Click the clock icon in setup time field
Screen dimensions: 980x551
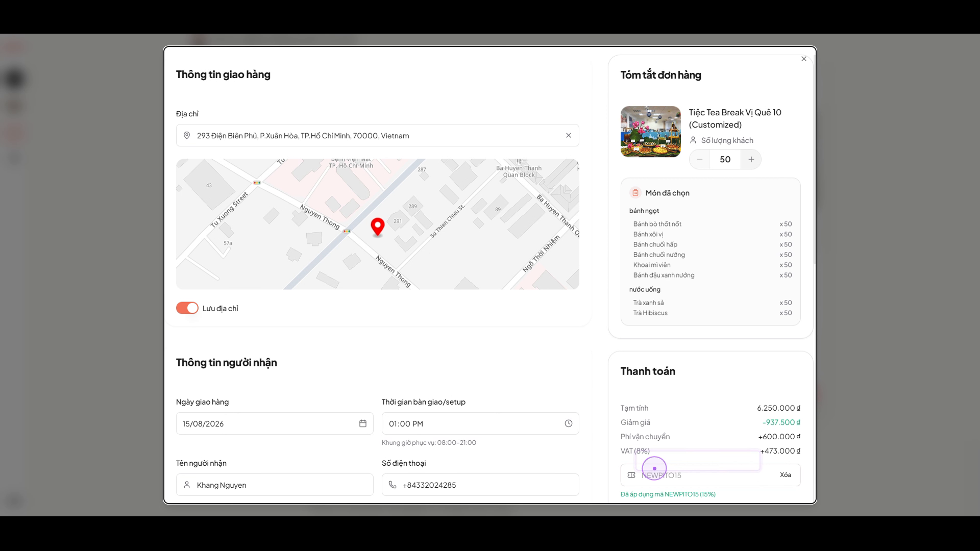click(569, 423)
